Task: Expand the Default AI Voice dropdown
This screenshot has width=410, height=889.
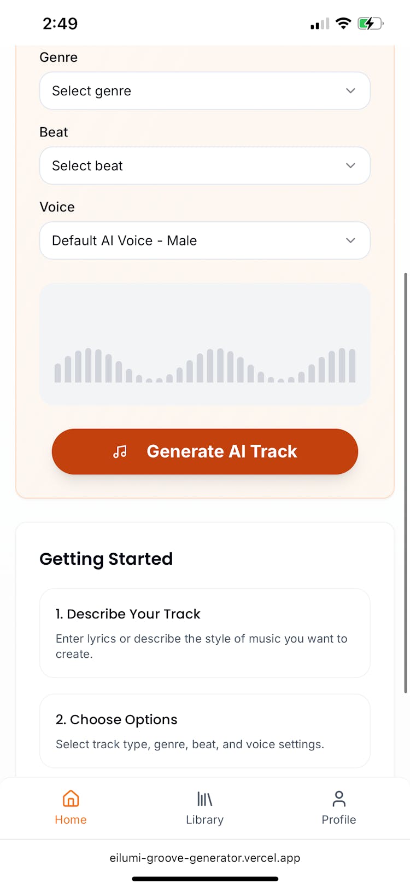Action: (204, 240)
